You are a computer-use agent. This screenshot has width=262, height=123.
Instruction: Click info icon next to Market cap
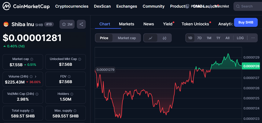point(32,59)
